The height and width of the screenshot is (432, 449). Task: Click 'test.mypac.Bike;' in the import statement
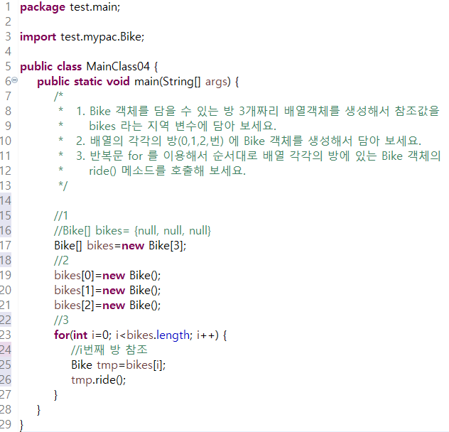tap(102, 37)
